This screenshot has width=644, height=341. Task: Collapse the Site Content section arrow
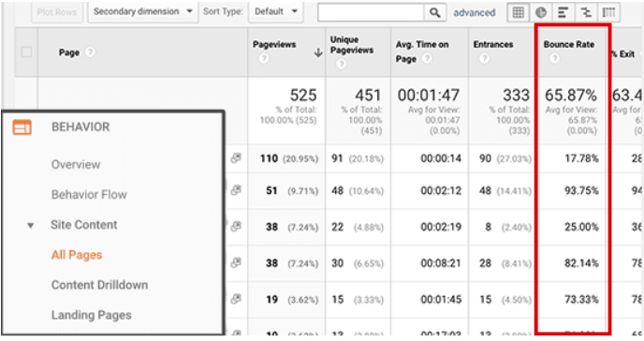[x=30, y=226]
